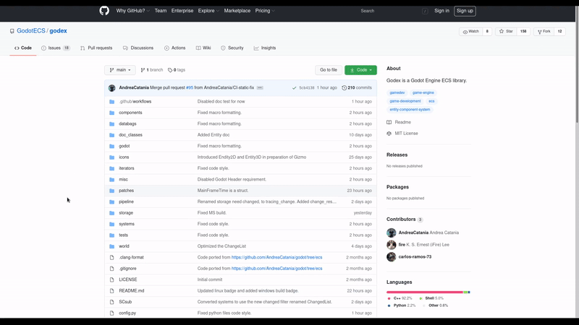The height and width of the screenshot is (325, 579).
Task: Open the GodotECS organization link
Action: 31,31
